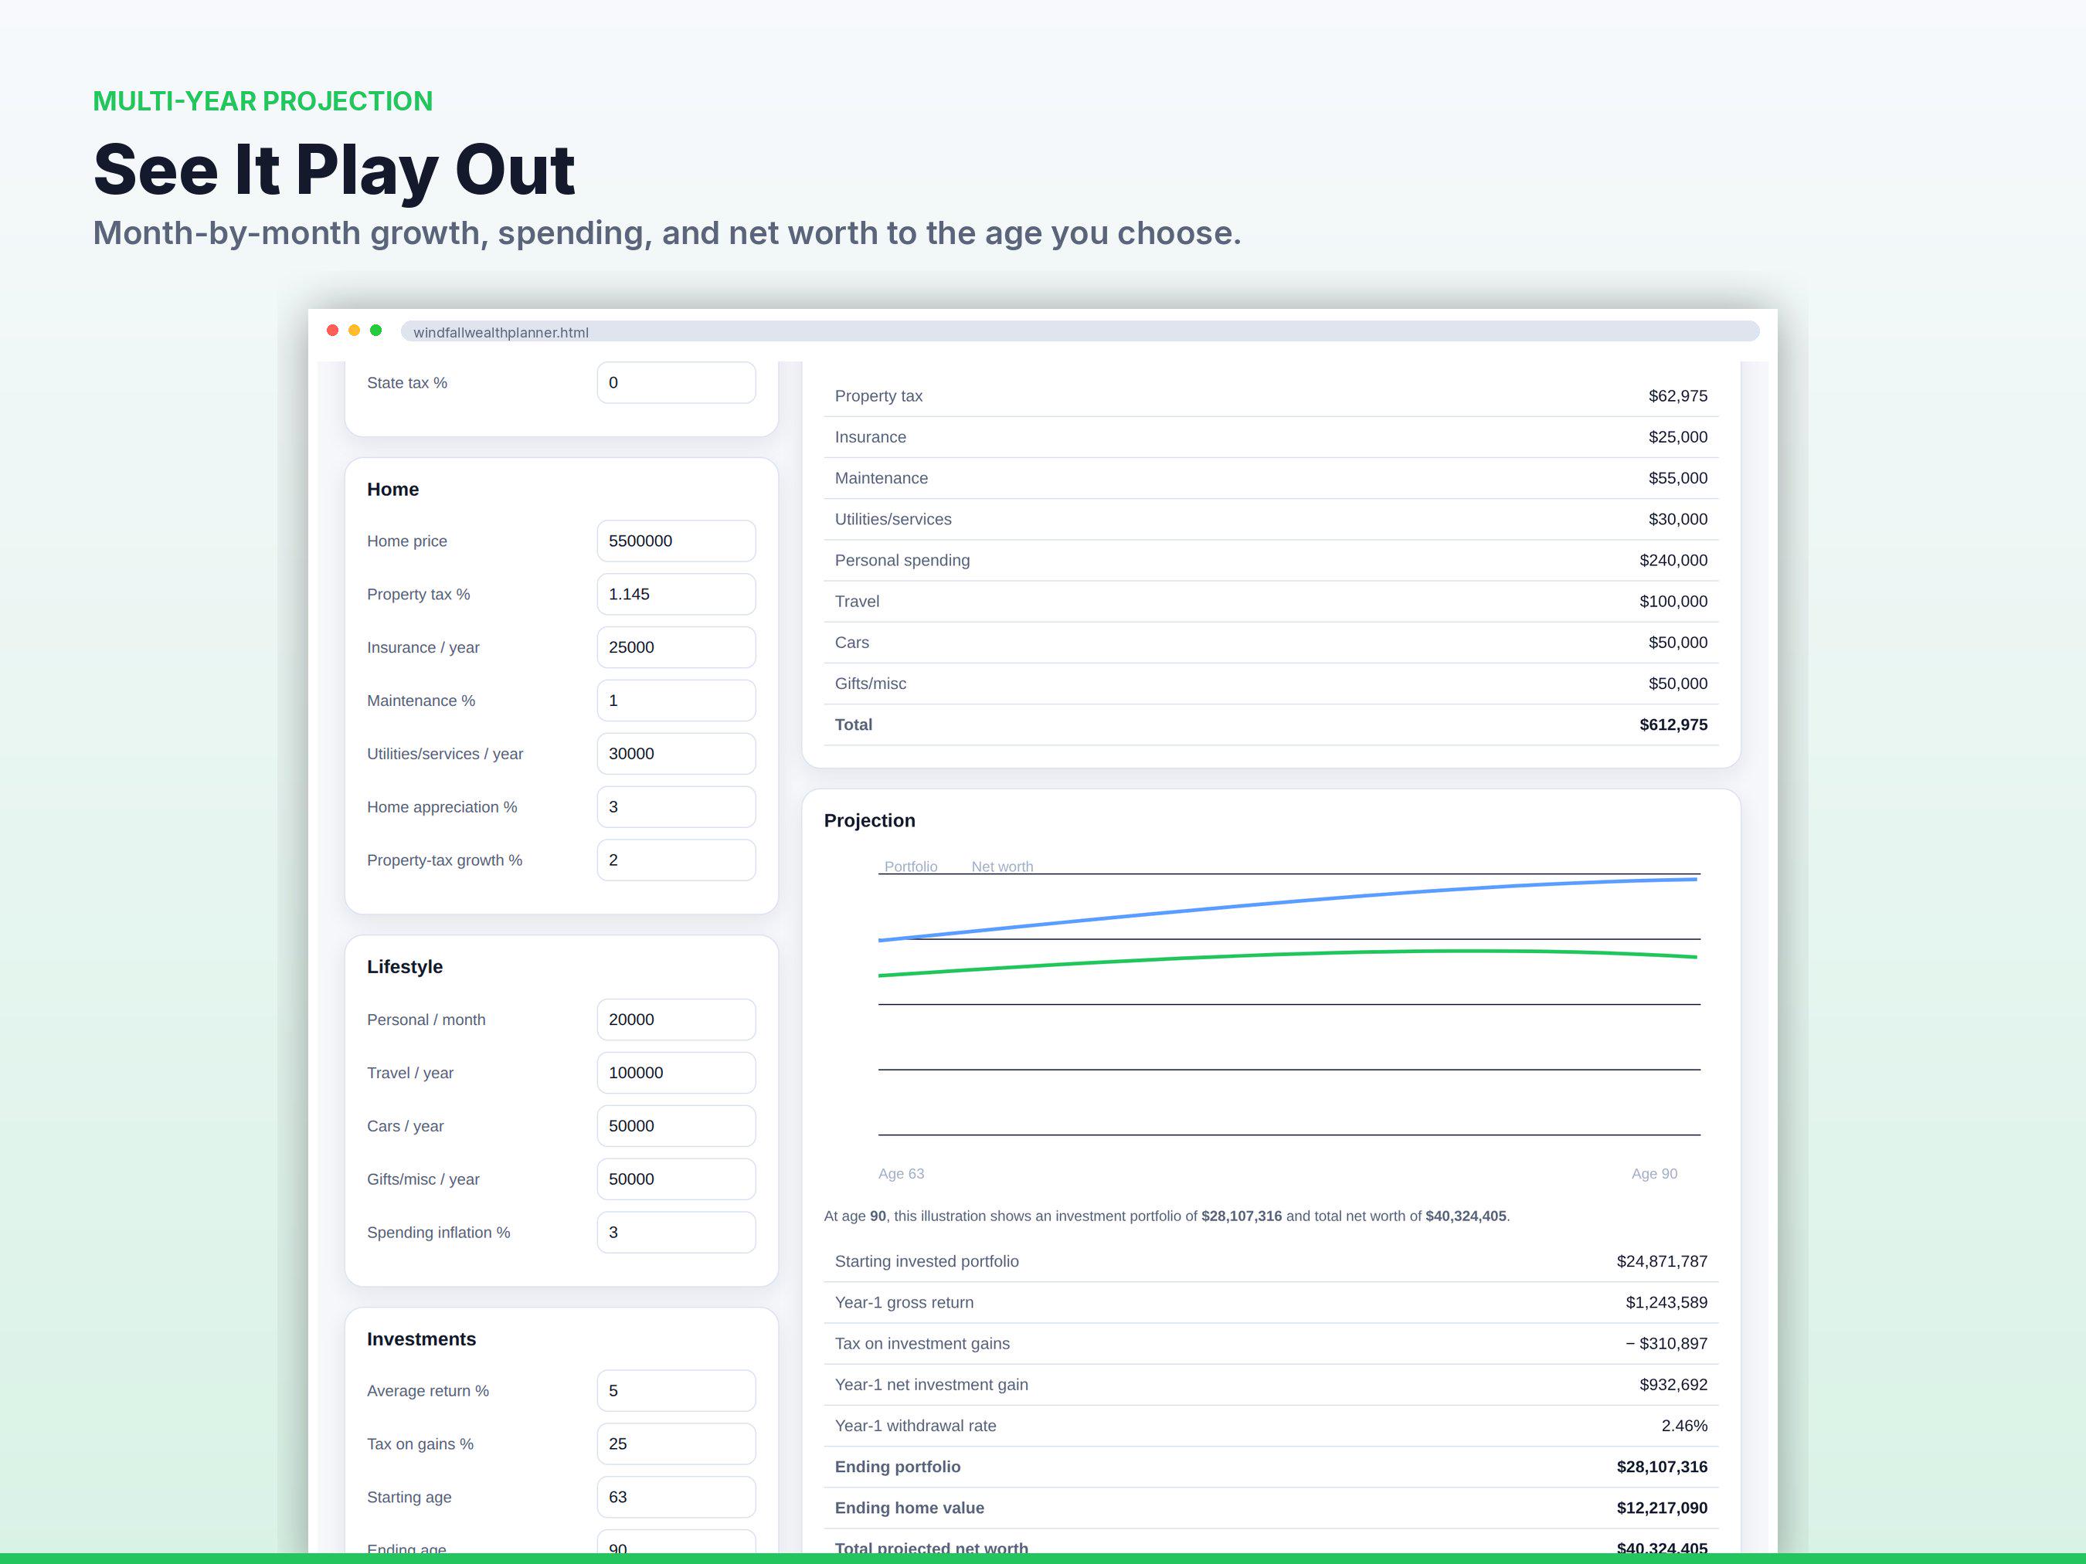Click the green maximize window dot

pyautogui.click(x=376, y=330)
